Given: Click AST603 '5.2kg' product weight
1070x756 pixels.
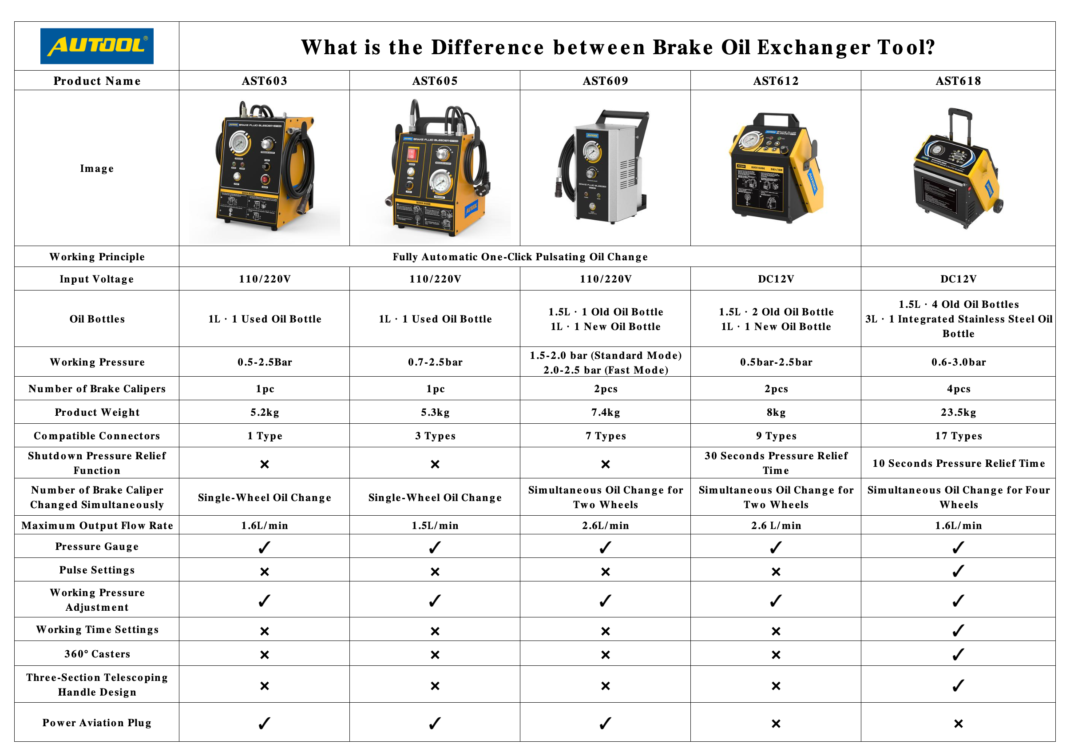Looking at the screenshot, I should (x=264, y=412).
